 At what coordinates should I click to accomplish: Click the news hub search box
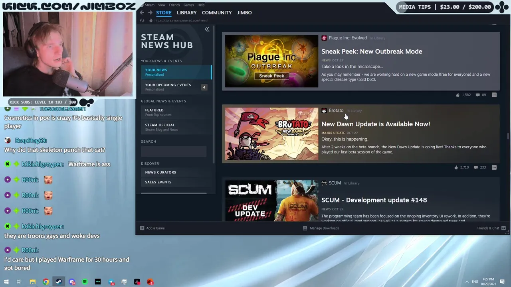click(174, 151)
